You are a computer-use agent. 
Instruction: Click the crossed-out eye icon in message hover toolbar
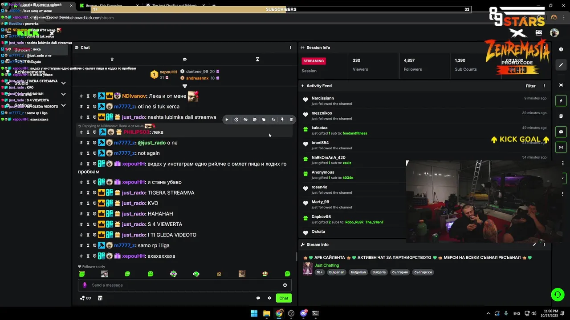coord(245,120)
